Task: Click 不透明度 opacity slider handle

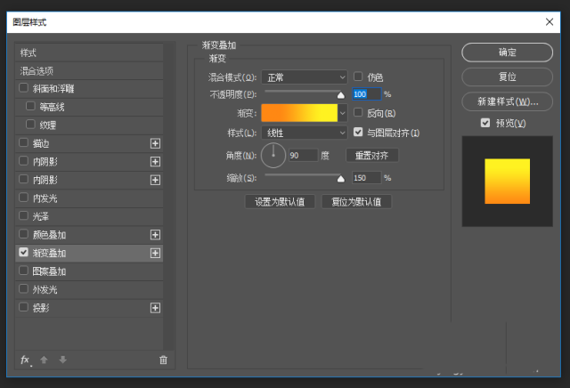Action: tap(340, 95)
